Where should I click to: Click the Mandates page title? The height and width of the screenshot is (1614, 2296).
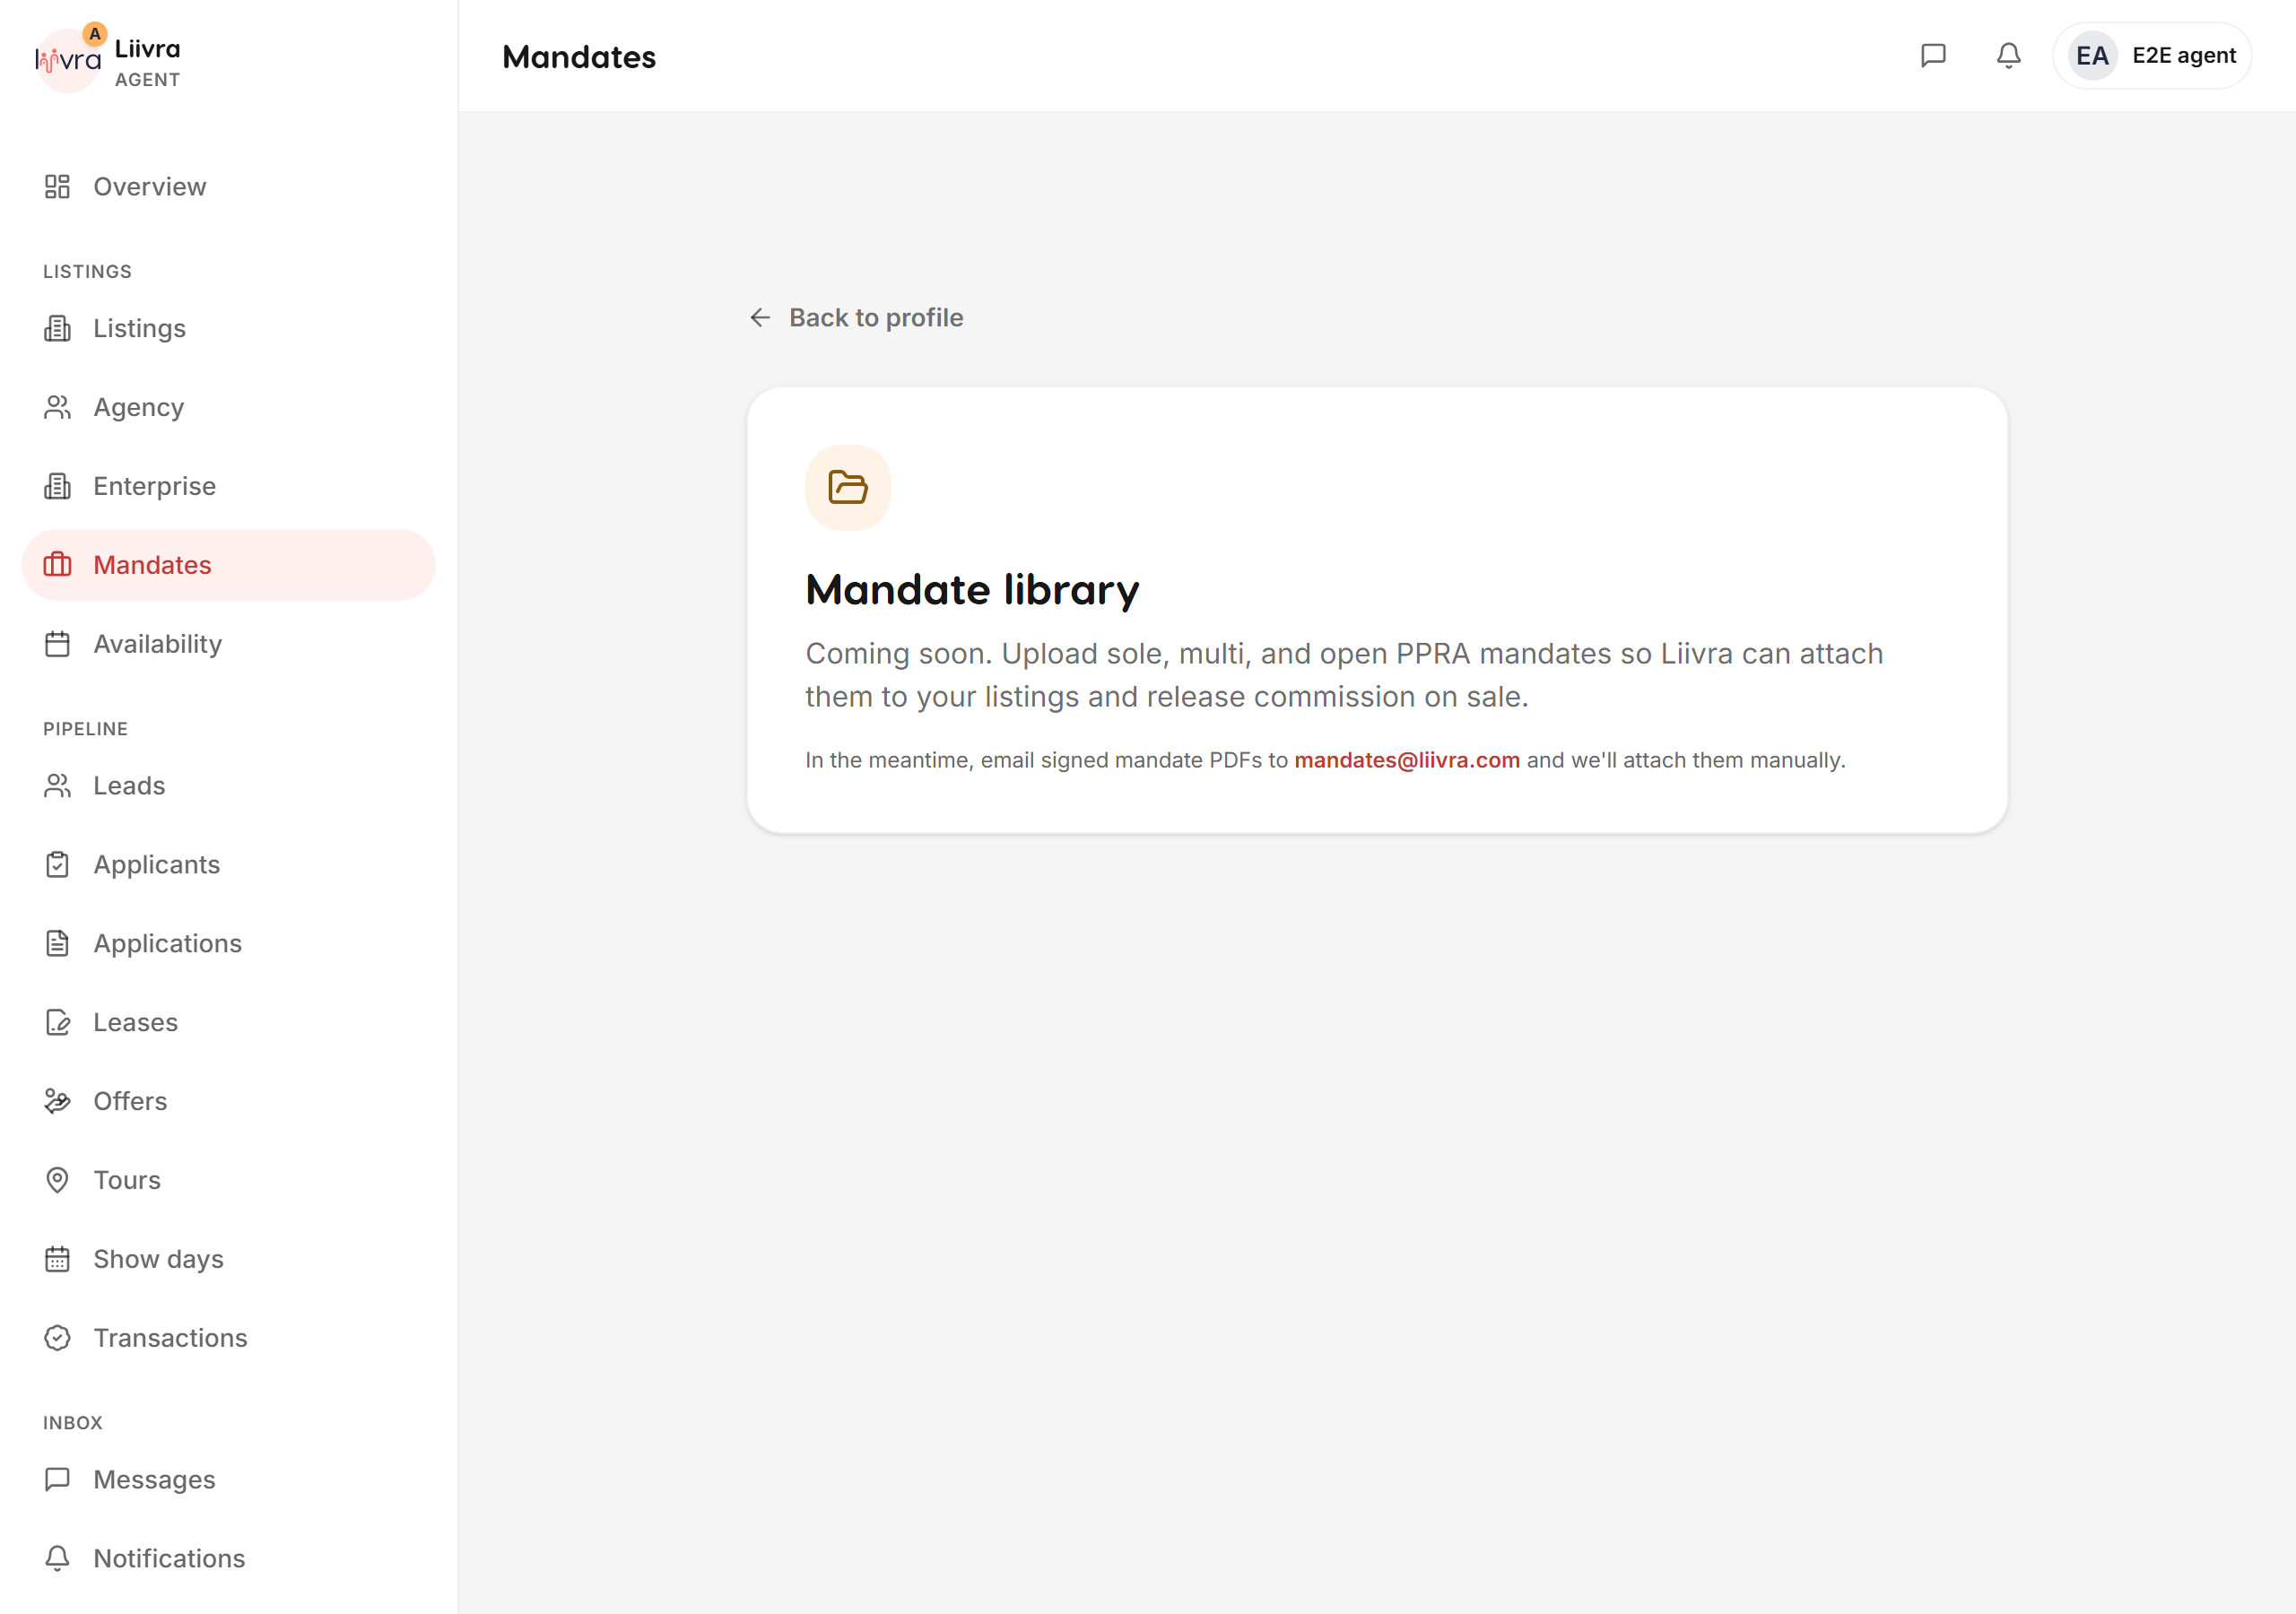coord(579,57)
